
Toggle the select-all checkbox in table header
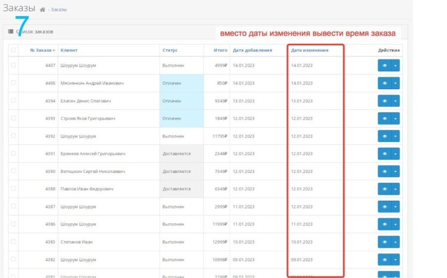pos(14,50)
